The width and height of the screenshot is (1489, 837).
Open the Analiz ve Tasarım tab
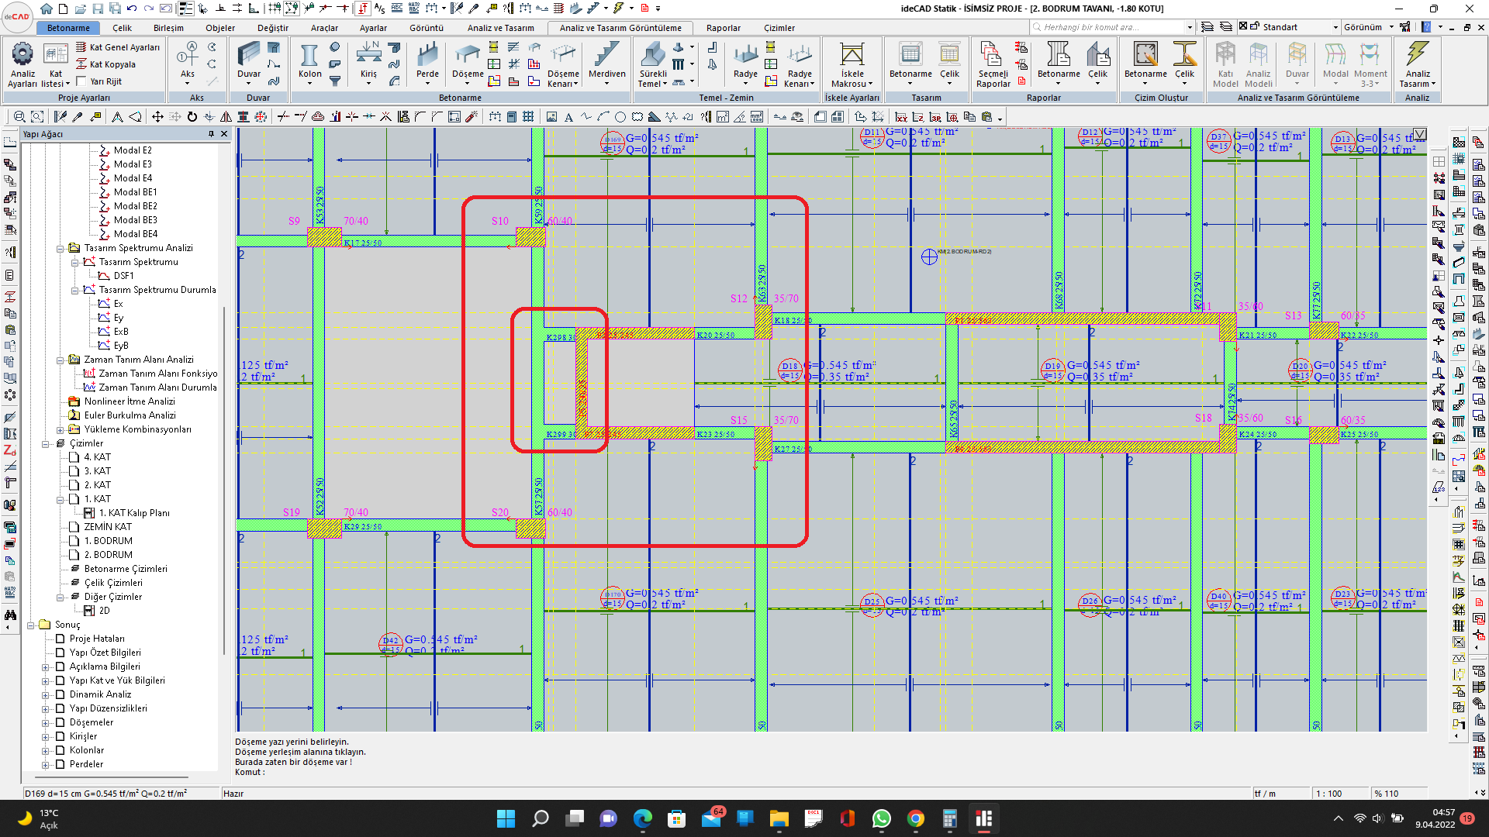(x=500, y=28)
